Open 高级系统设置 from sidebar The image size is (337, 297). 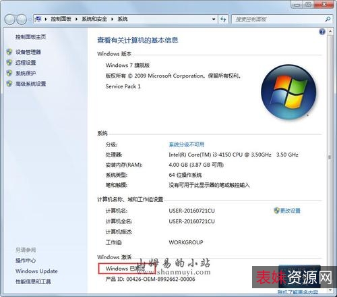(31, 84)
